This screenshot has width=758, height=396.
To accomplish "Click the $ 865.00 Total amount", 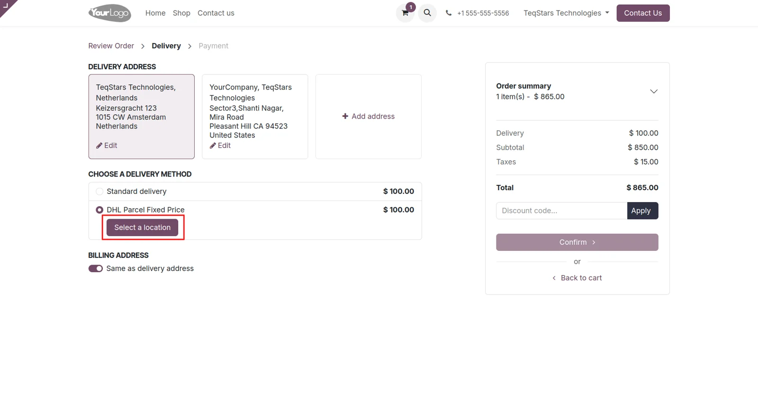I will 642,188.
